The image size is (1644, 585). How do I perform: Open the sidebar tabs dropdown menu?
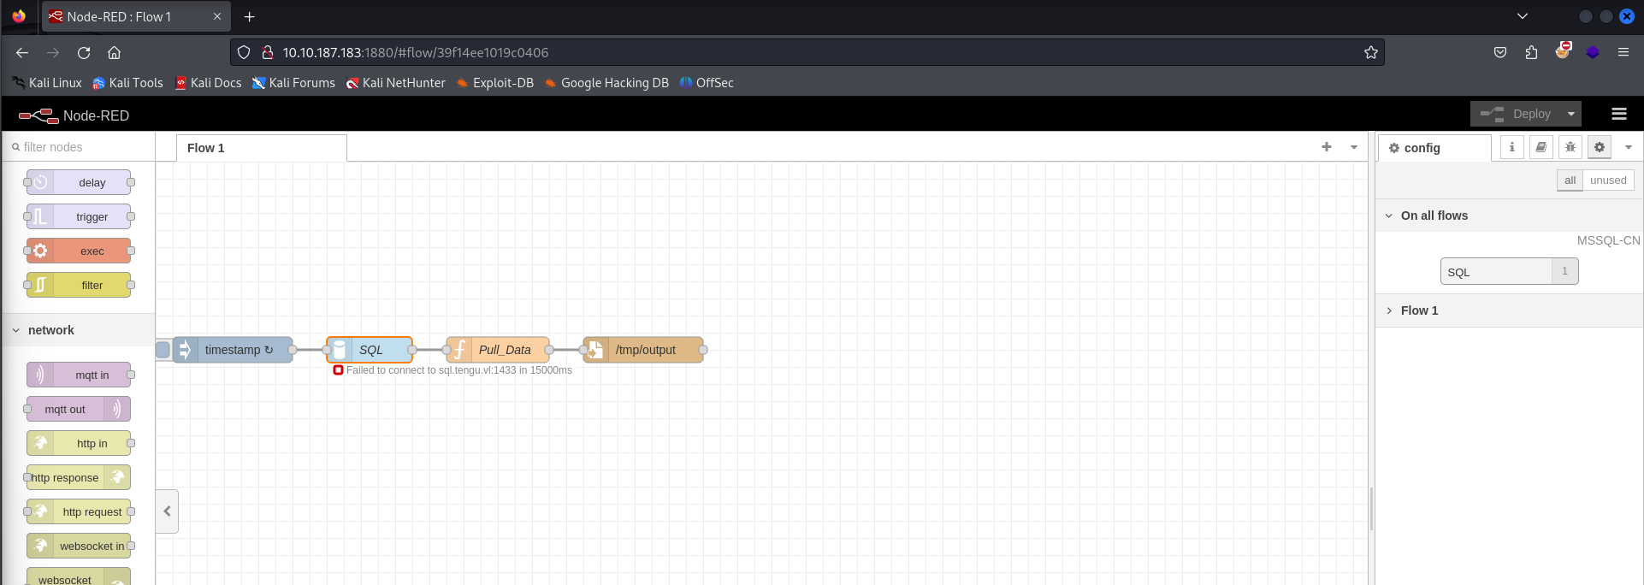click(x=1629, y=147)
